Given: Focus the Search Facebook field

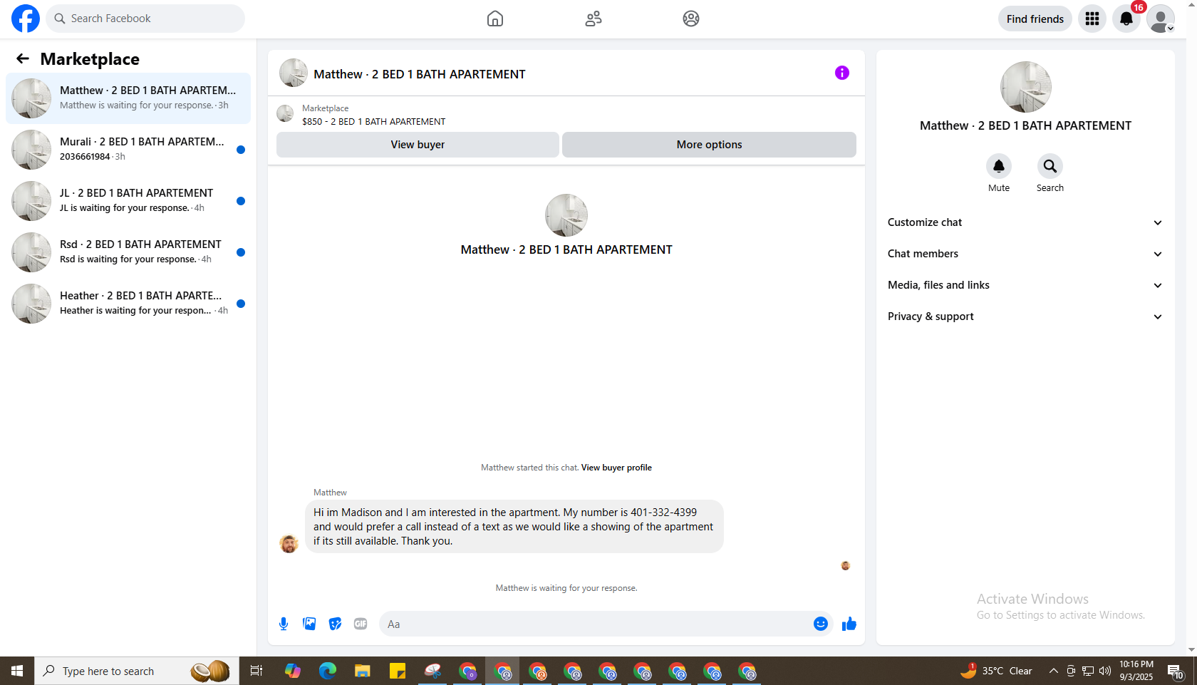Looking at the screenshot, I should [145, 19].
